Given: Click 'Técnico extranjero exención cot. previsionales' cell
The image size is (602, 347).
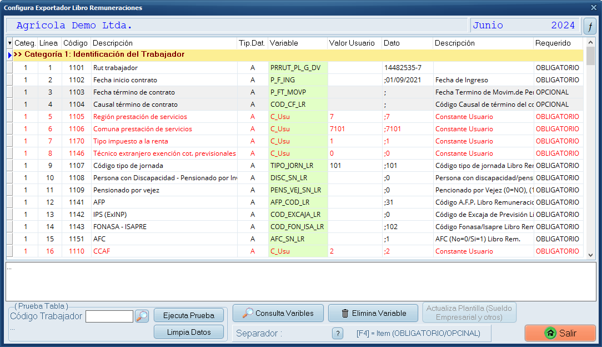Looking at the screenshot, I should 164,153.
